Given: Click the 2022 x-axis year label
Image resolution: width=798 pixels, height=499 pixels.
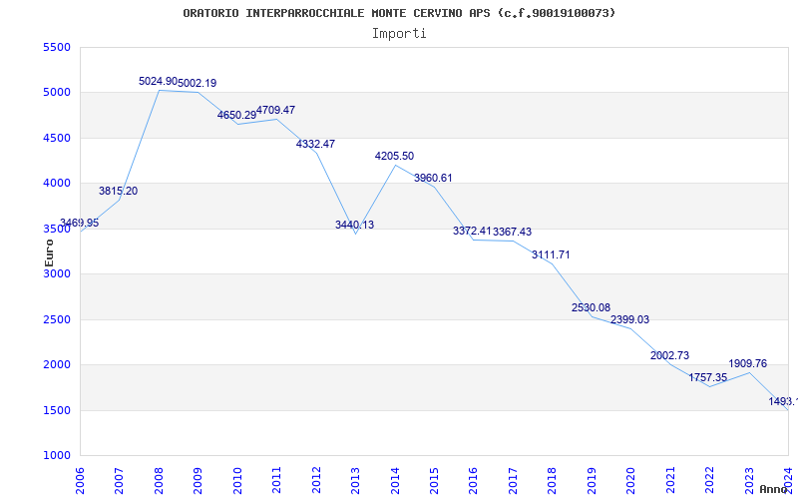Looking at the screenshot, I should [x=709, y=481].
